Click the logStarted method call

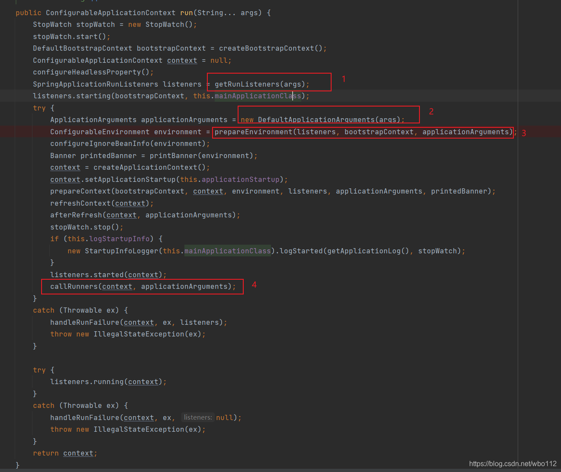click(301, 251)
